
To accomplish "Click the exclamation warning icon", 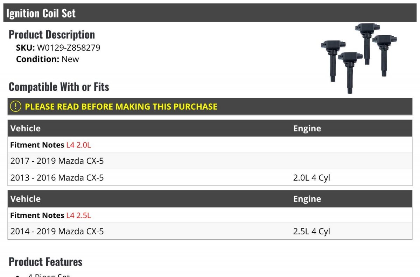I will (15, 107).
